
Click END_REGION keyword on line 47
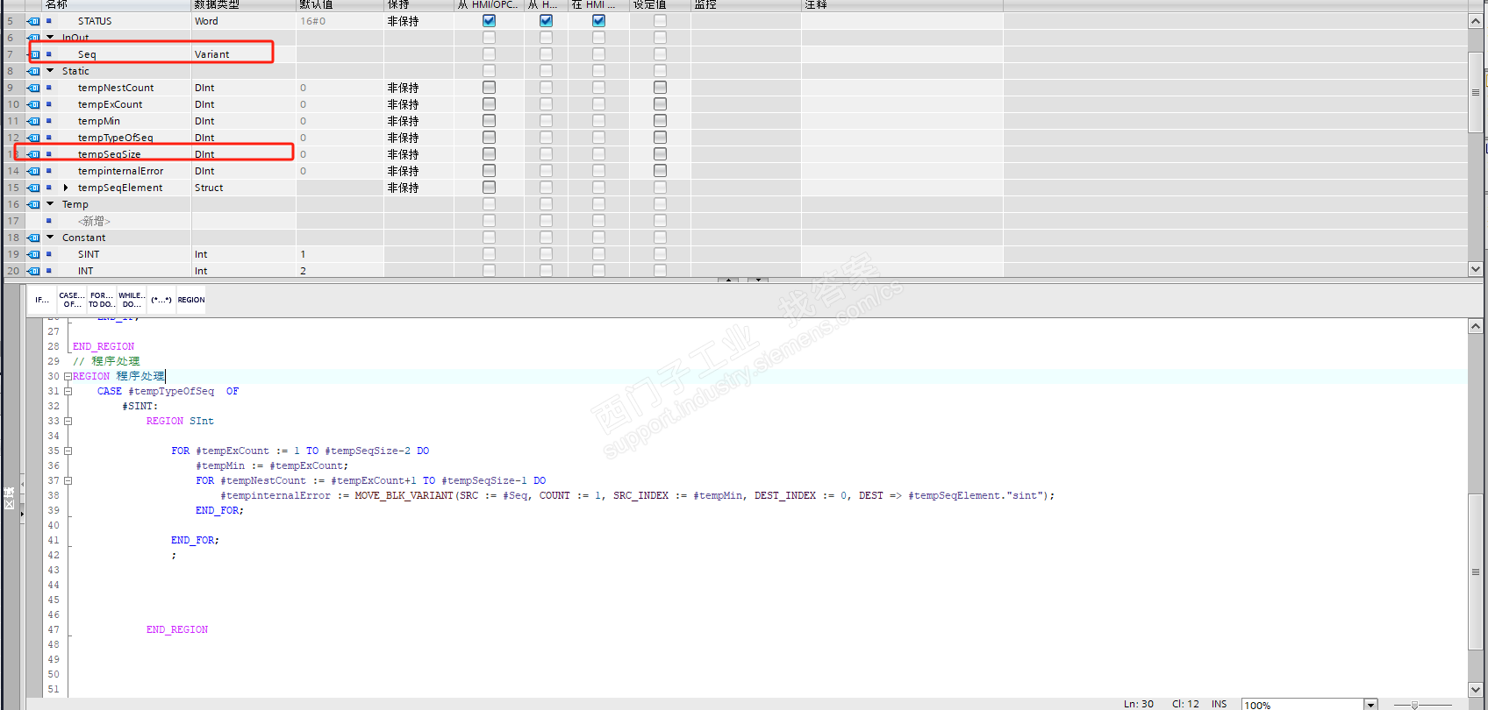pos(177,629)
